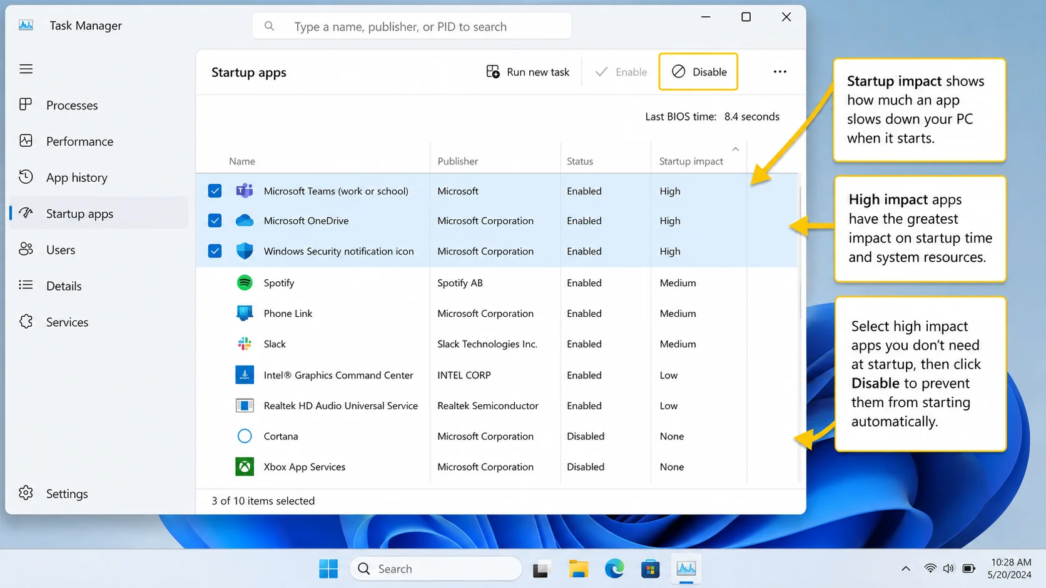Image resolution: width=1046 pixels, height=588 pixels.
Task: Click the Slack app icon
Action: pos(245,344)
